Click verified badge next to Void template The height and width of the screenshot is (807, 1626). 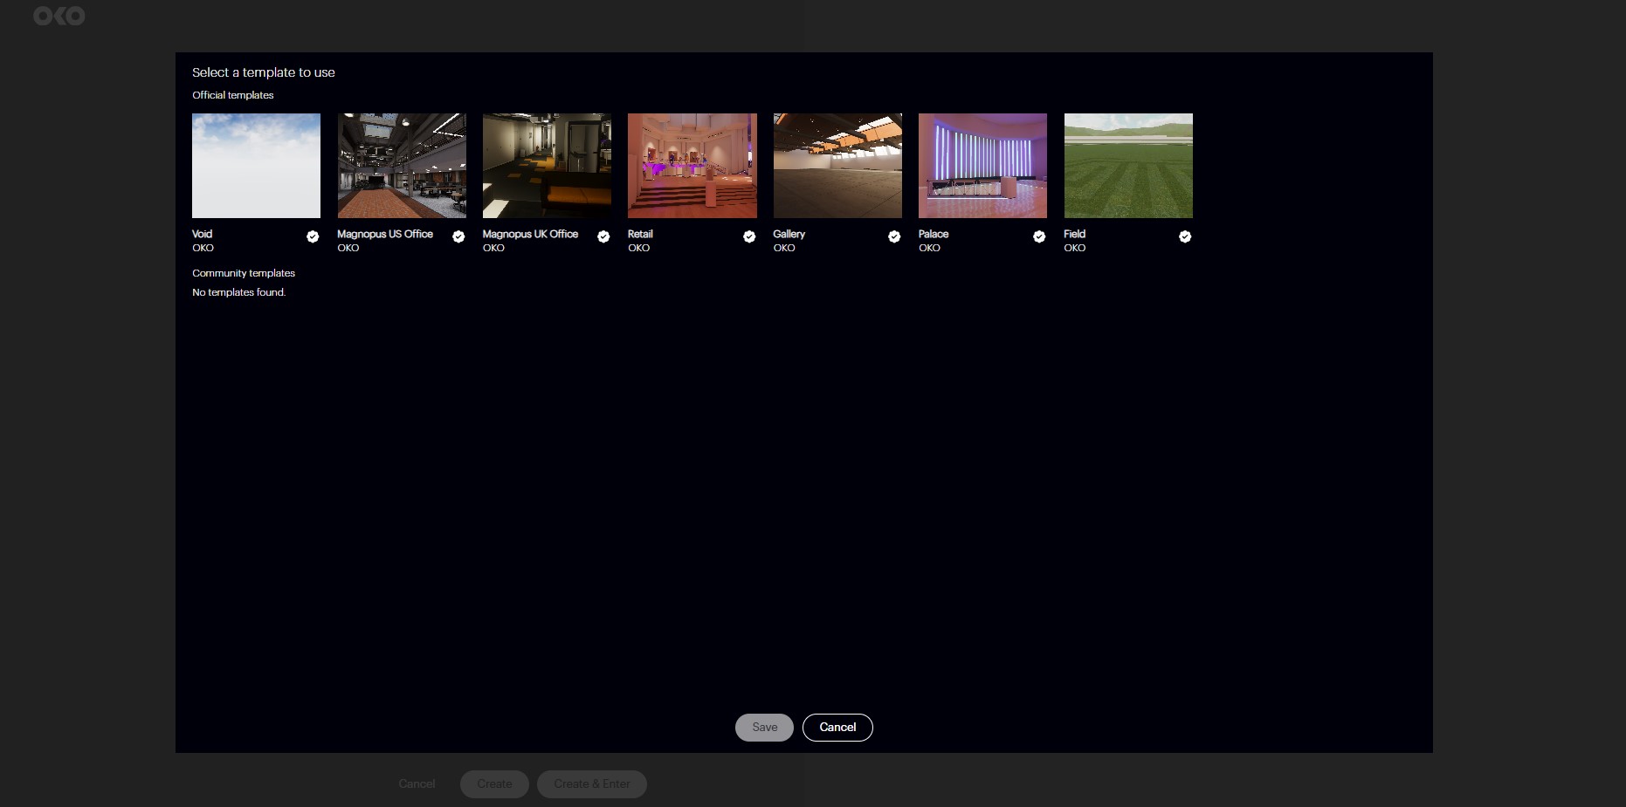[313, 236]
